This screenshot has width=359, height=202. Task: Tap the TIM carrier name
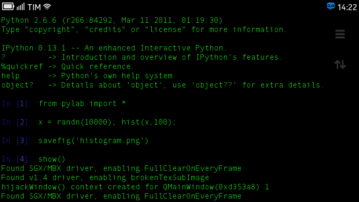coord(34,7)
